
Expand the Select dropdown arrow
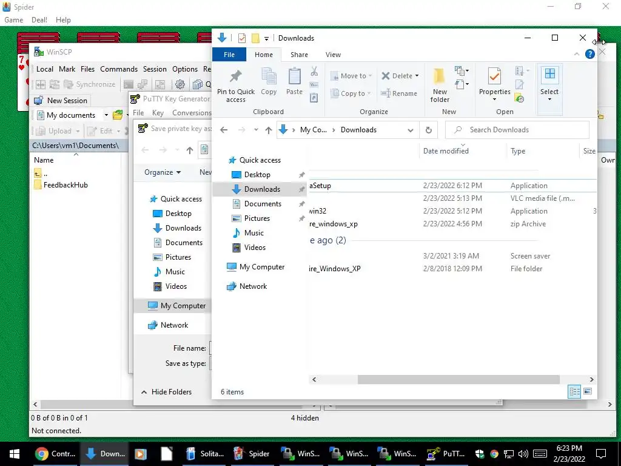click(x=549, y=100)
